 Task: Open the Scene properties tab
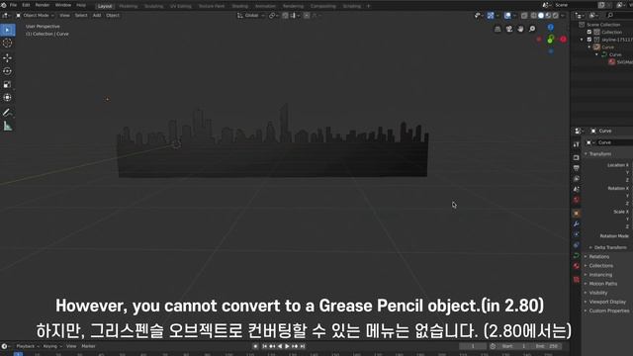pos(576,189)
